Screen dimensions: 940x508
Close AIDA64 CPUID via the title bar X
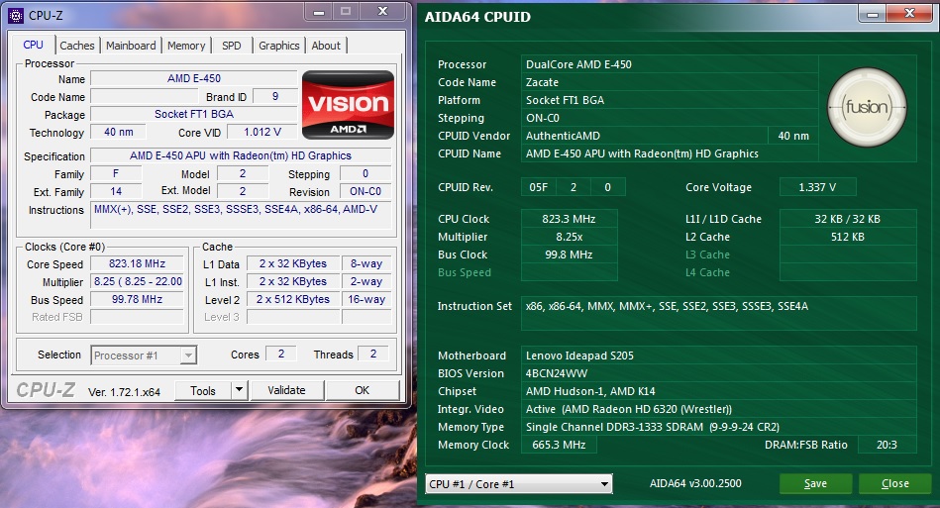pyautogui.click(x=909, y=14)
